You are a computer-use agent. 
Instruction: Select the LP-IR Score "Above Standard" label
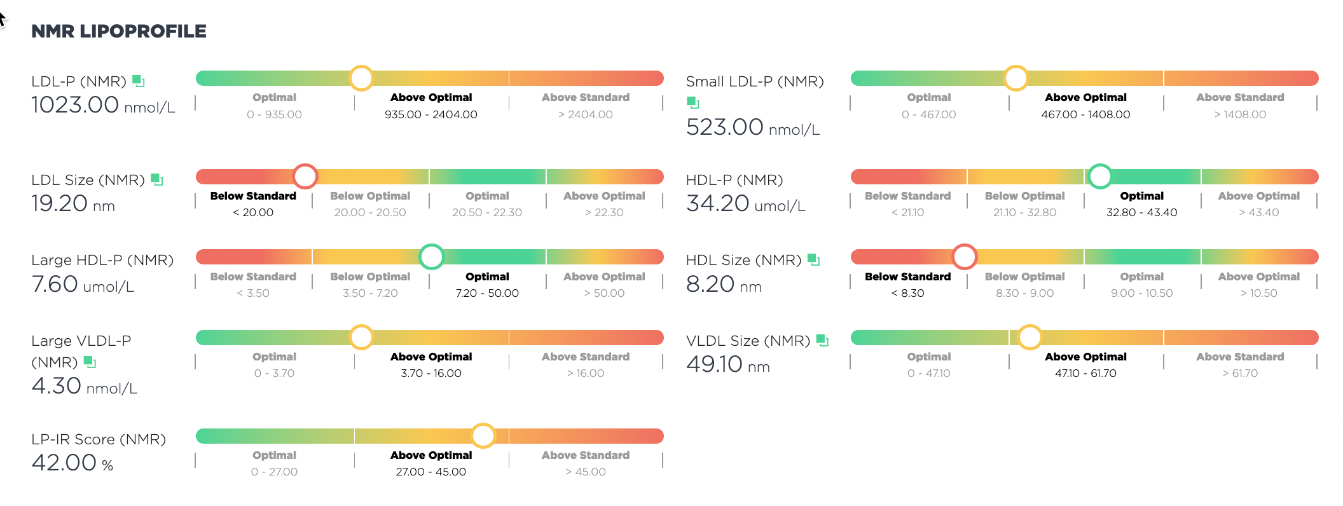(x=585, y=455)
